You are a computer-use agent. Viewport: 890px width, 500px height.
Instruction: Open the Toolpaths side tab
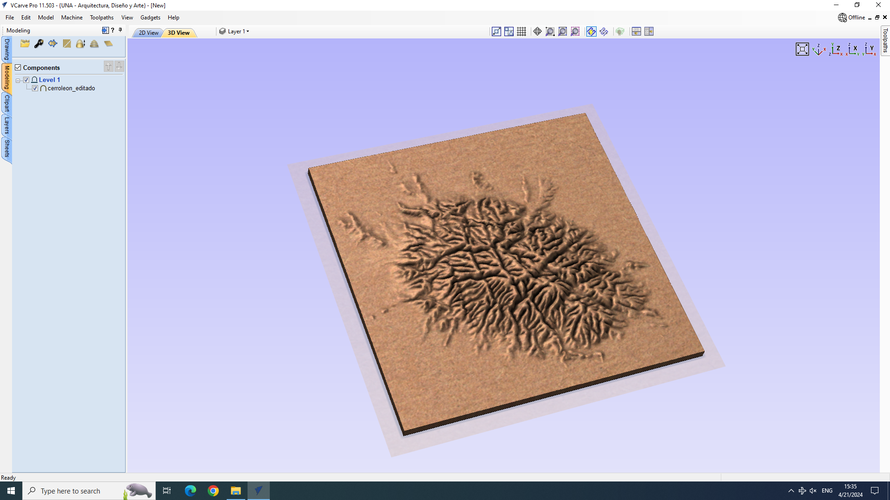point(885,41)
